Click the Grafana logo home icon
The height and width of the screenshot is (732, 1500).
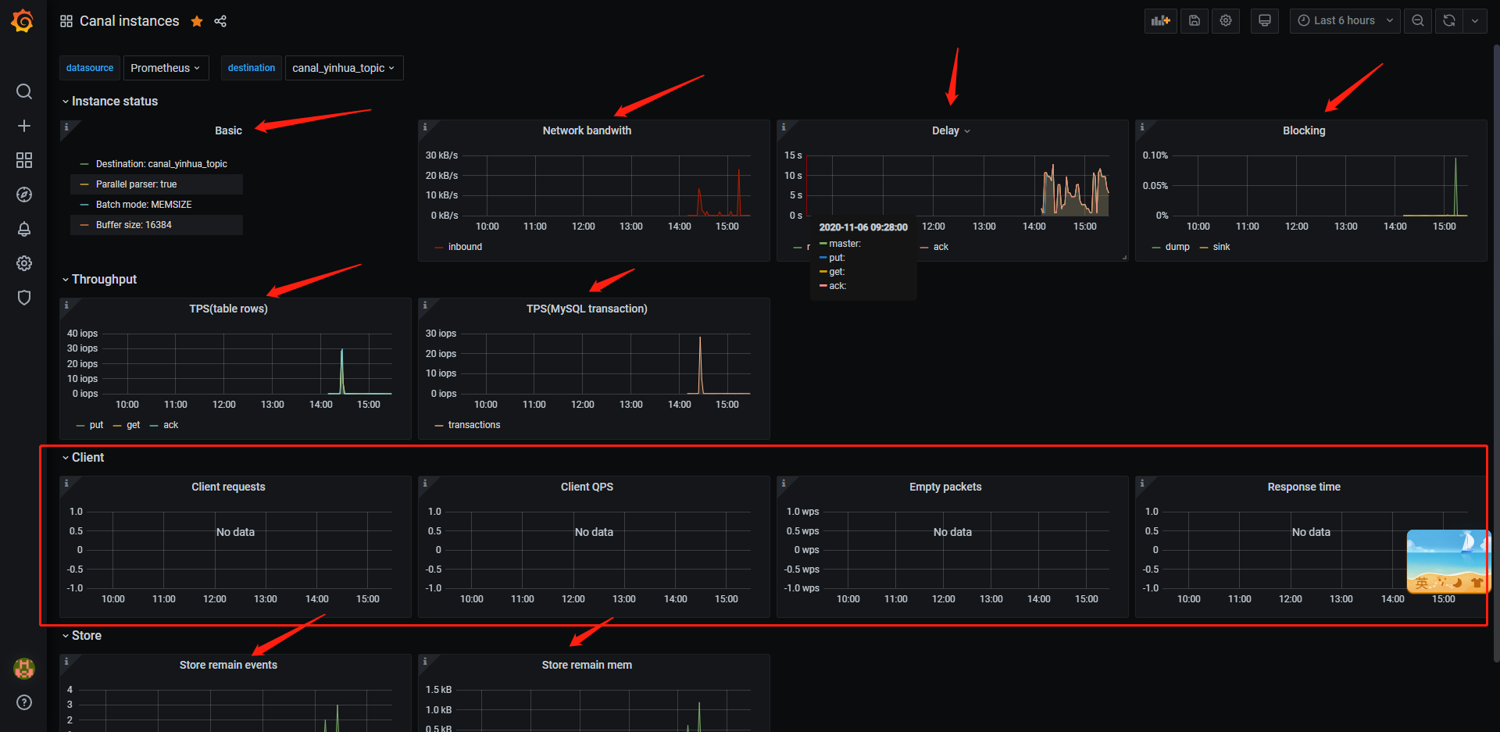tap(23, 21)
